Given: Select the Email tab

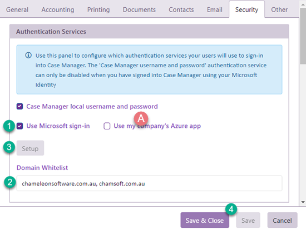Looking at the screenshot, I should tap(215, 9).
